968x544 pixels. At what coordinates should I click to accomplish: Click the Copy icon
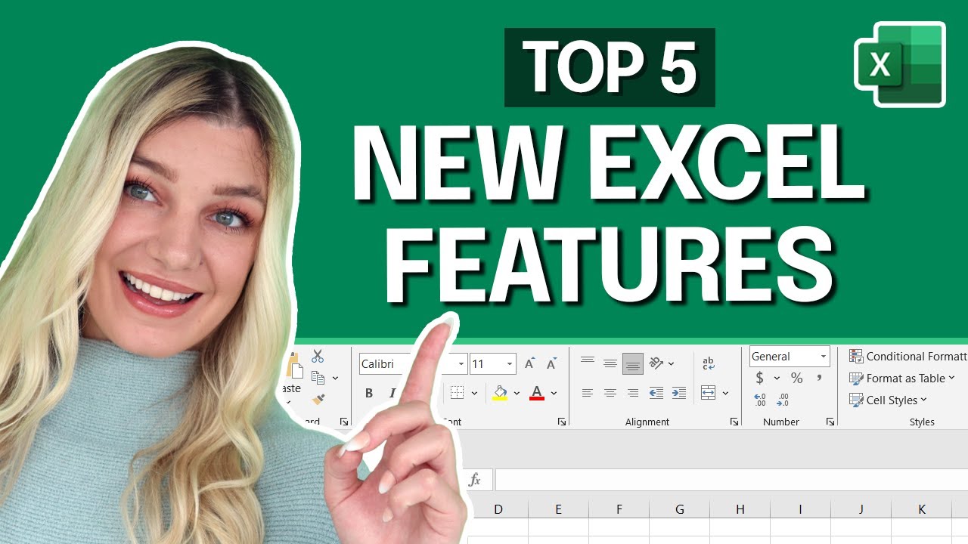click(318, 378)
